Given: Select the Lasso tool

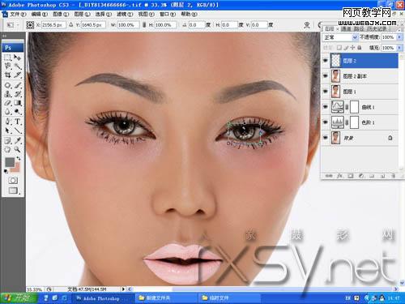Looking at the screenshot, I should point(7,66).
